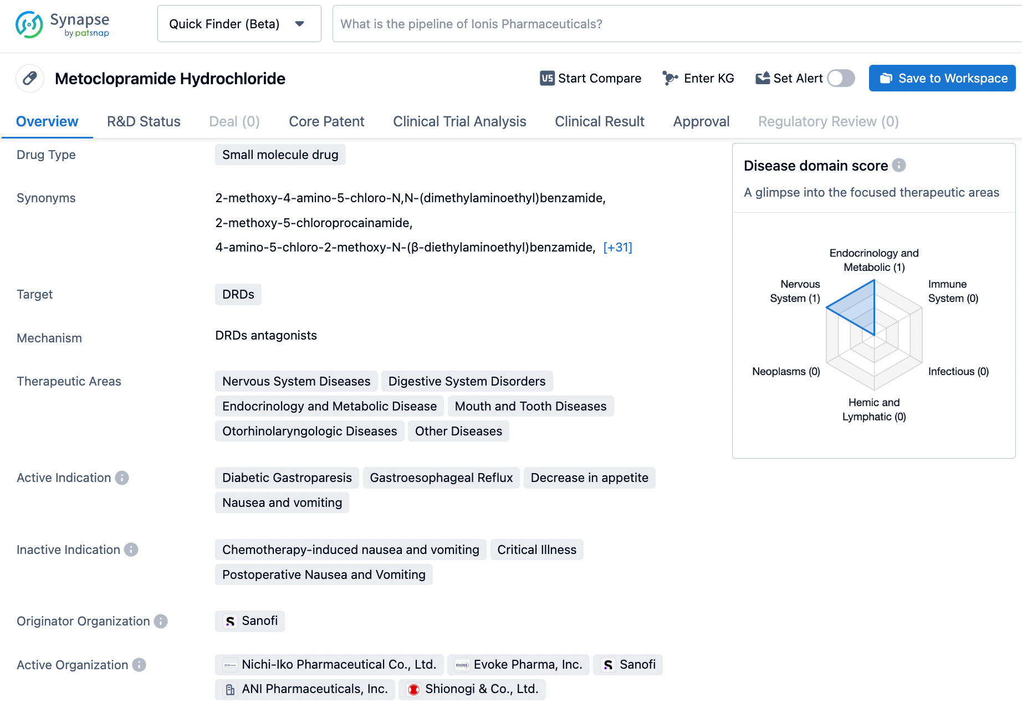Switch to the R&D Status tab
This screenshot has width=1022, height=708.
144,121
